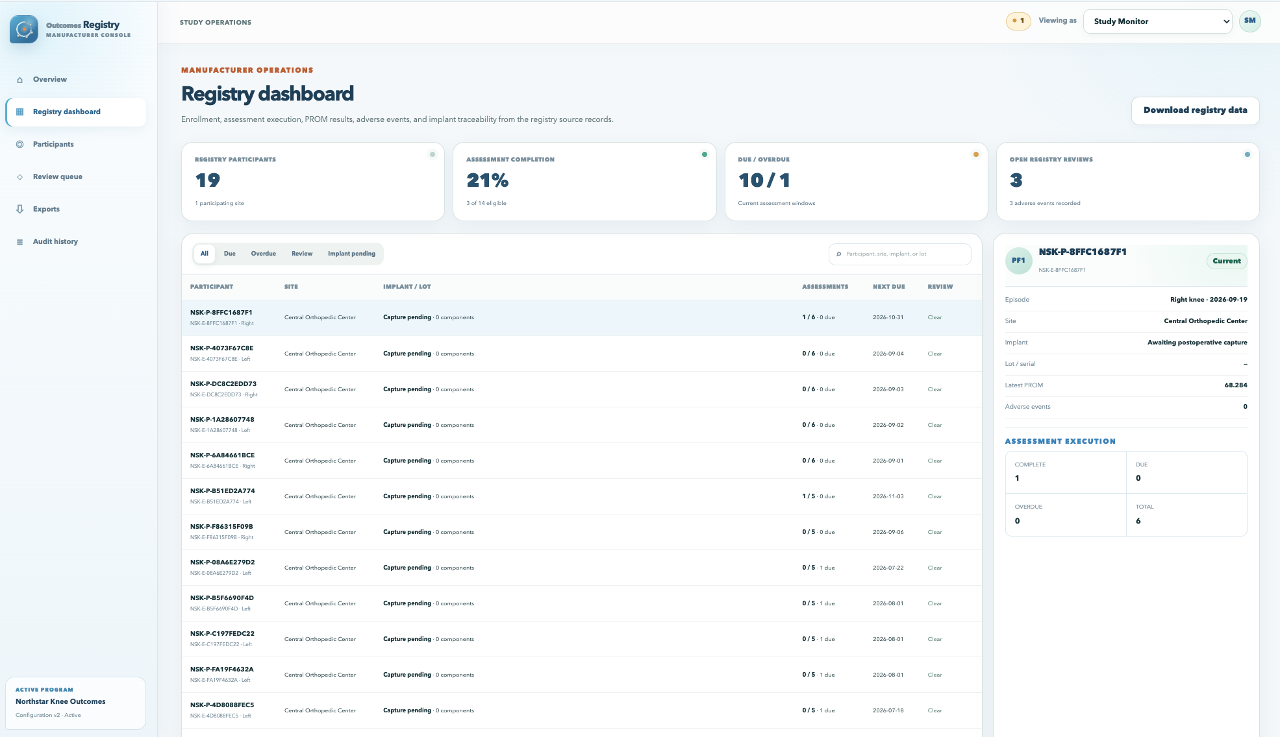Viewport: 1280px width, 737px height.
Task: Click the Complete count tile
Action: click(1066, 472)
